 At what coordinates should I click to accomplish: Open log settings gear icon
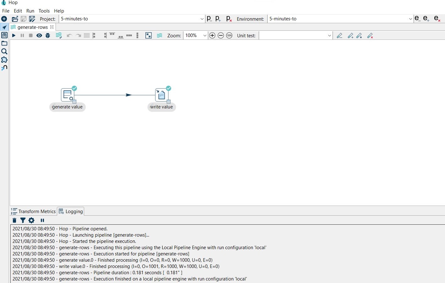[31, 221]
